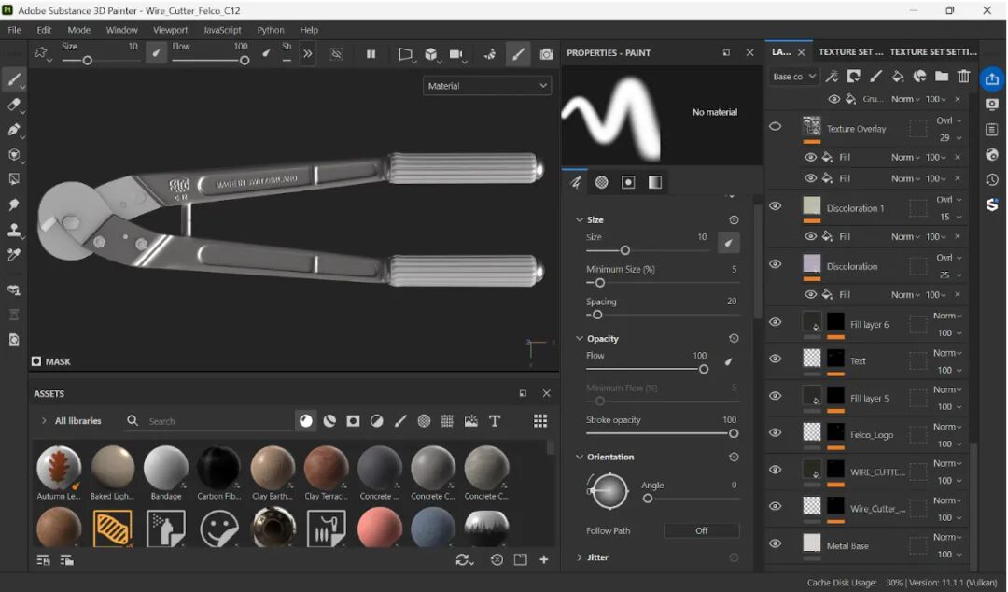The height and width of the screenshot is (592, 1008).
Task: Select the Stencil properties tab icon
Action: tap(628, 182)
